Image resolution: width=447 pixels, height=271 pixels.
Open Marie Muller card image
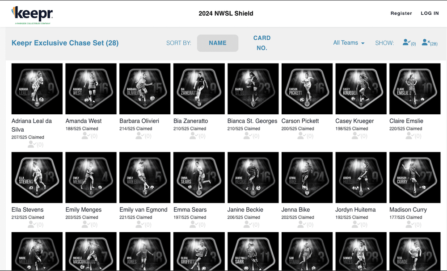(x=37, y=251)
